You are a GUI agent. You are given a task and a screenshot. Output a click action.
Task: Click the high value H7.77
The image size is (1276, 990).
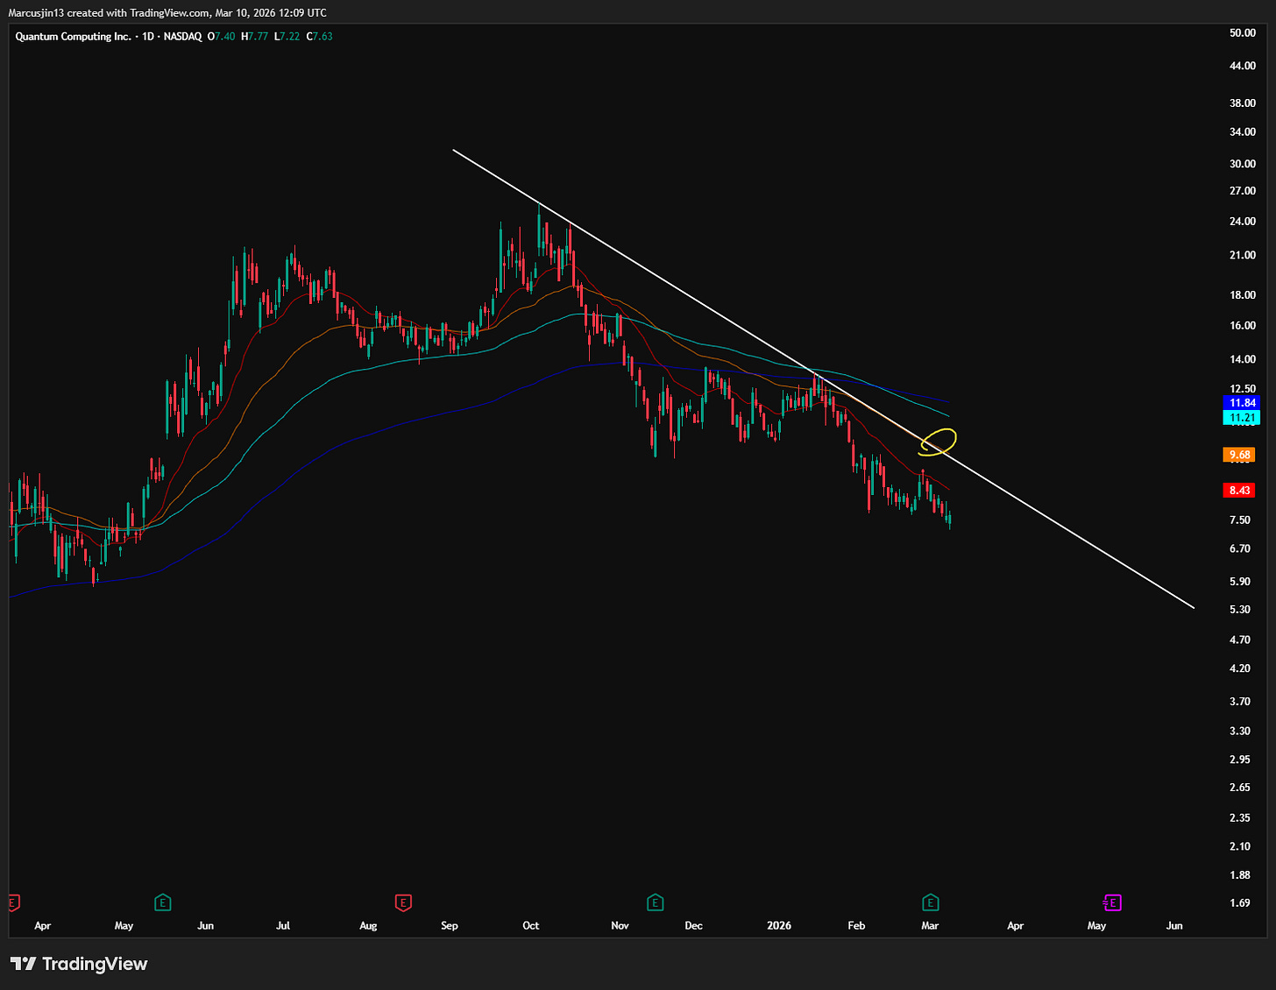pos(254,37)
